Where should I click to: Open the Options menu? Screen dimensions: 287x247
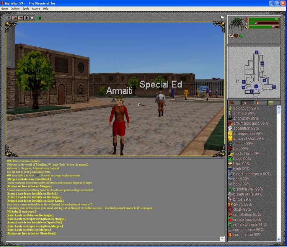pyautogui.click(x=15, y=8)
